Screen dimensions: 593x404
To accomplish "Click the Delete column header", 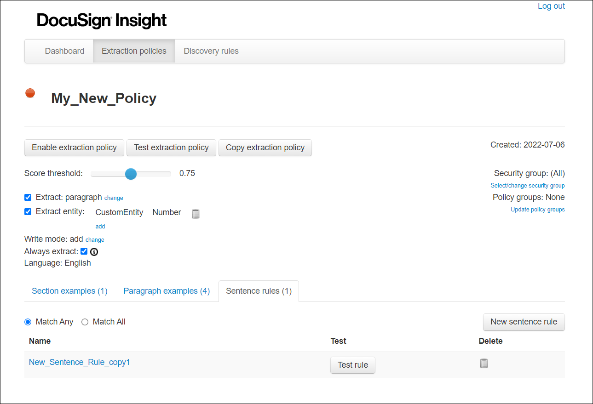I will (491, 341).
